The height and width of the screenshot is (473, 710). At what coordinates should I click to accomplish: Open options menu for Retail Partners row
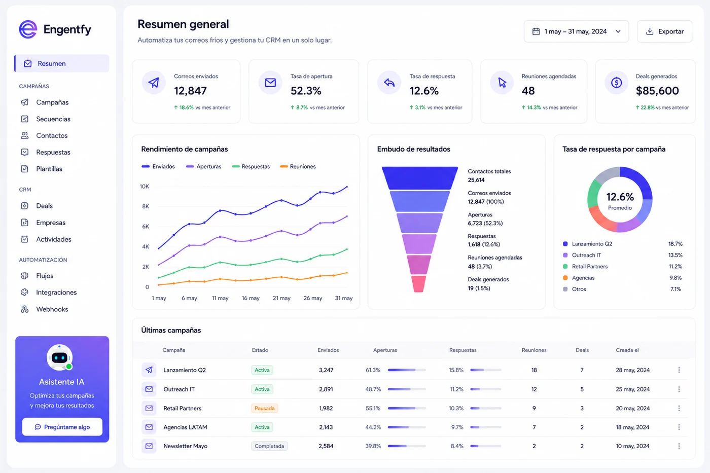click(x=679, y=408)
